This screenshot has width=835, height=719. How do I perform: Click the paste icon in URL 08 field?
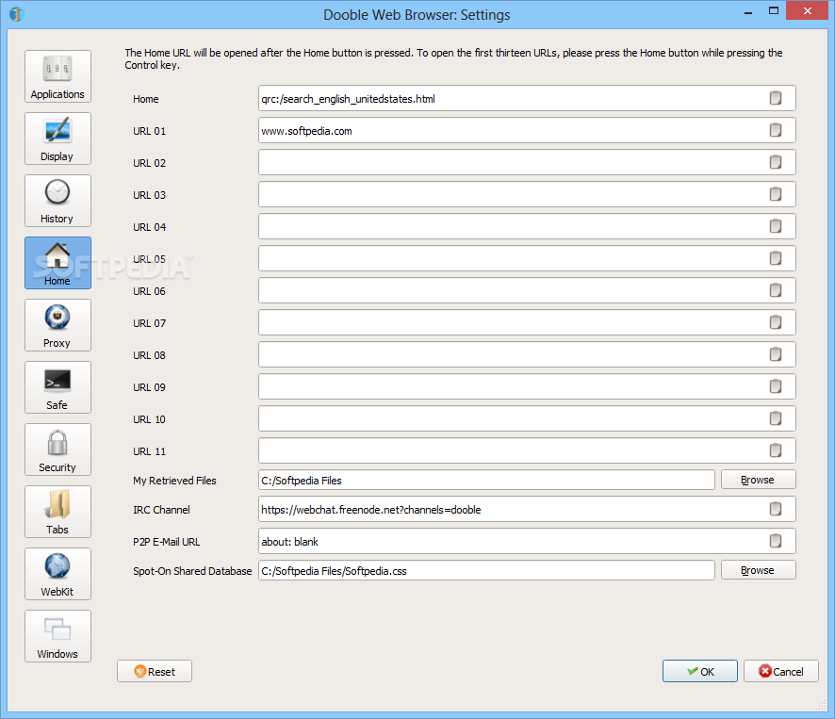[x=776, y=354]
